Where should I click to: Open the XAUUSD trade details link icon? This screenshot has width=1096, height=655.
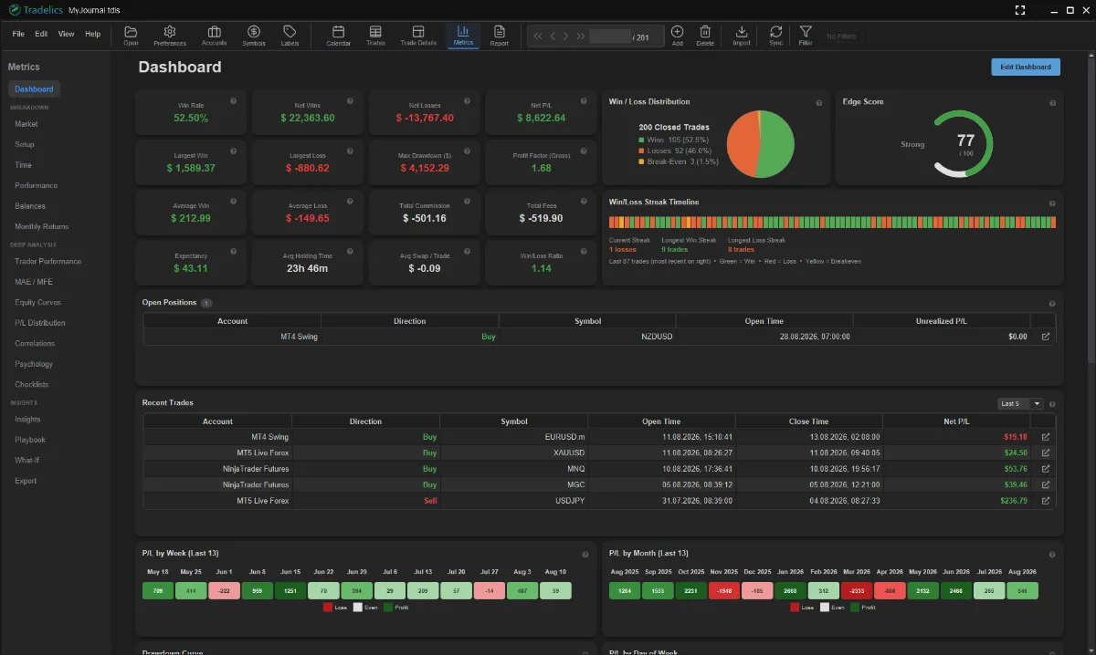point(1046,452)
